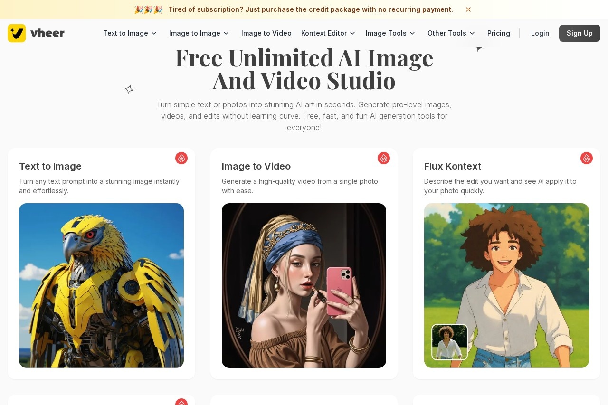
Task: Dismiss the credit package promo banner
Action: pyautogui.click(x=468, y=9)
